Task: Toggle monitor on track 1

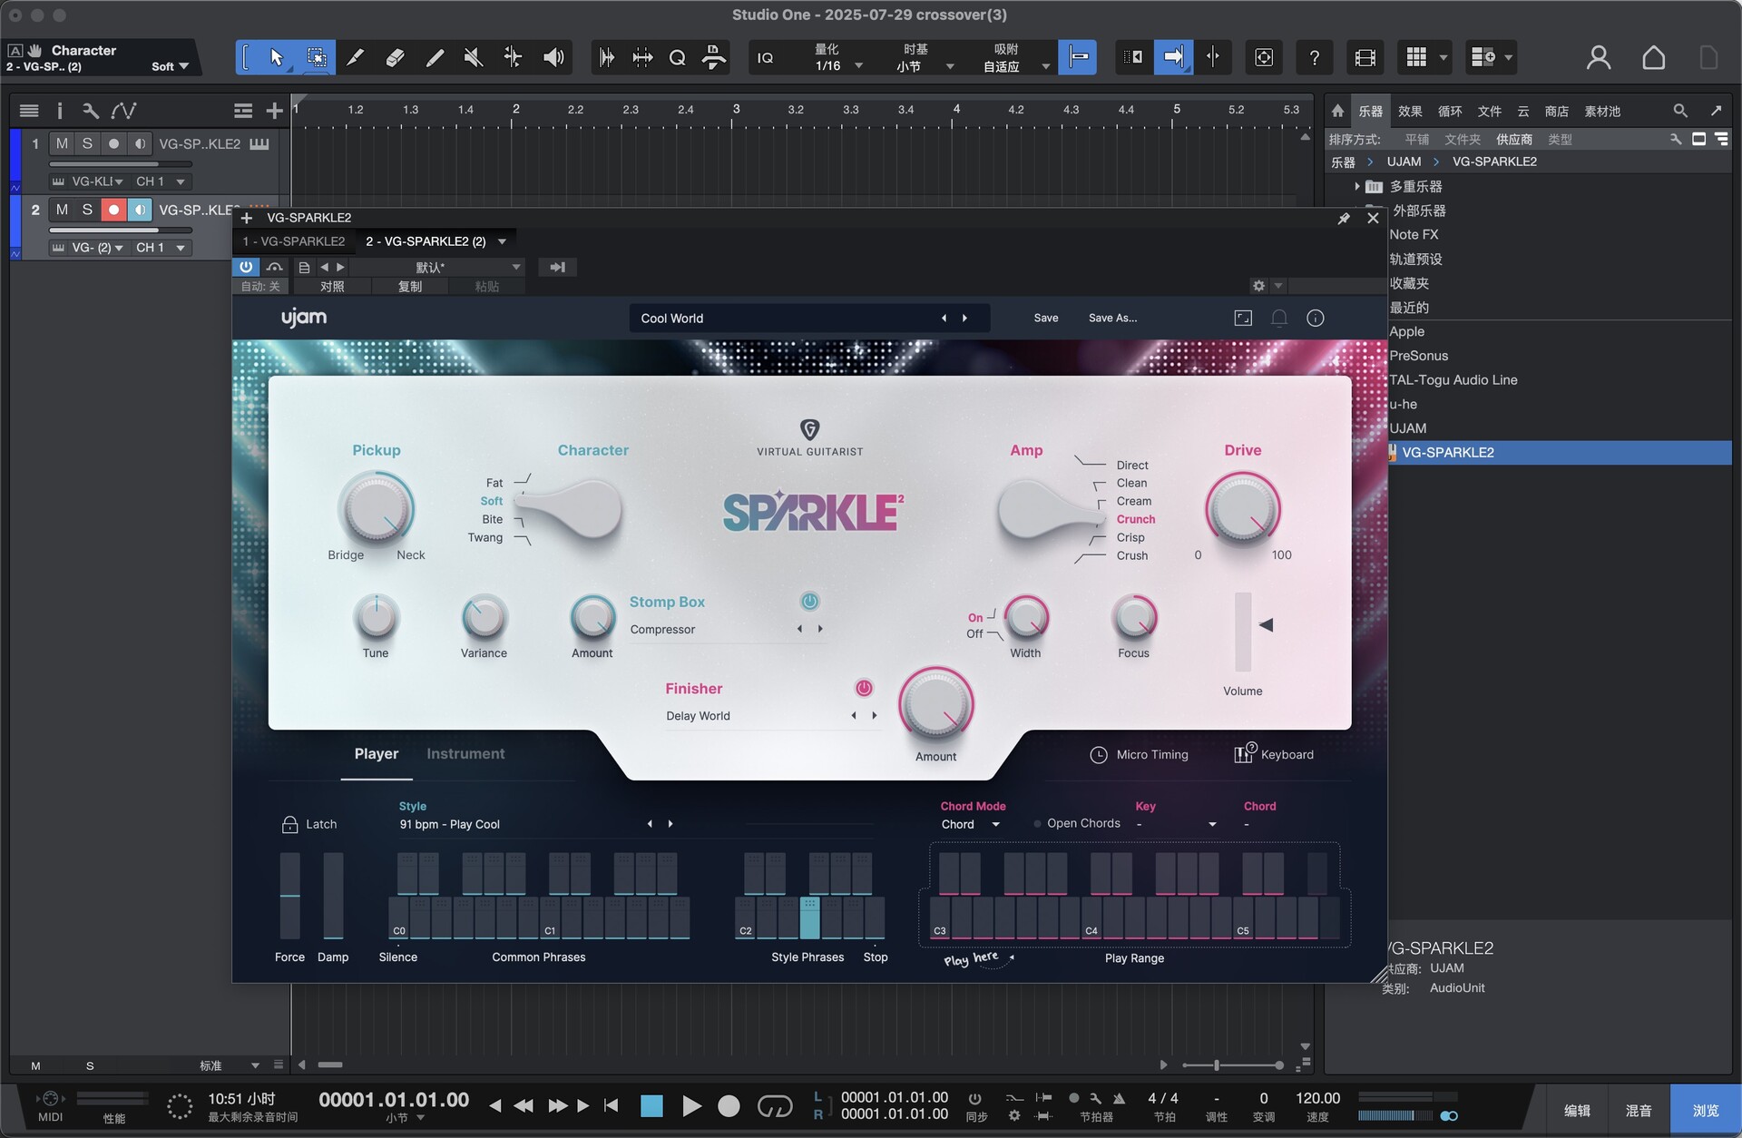Action: [x=140, y=143]
